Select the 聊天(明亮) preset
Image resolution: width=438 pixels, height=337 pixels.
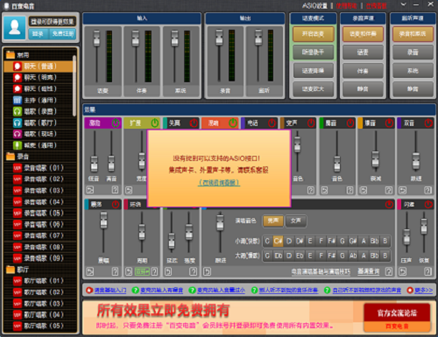[x=40, y=78]
